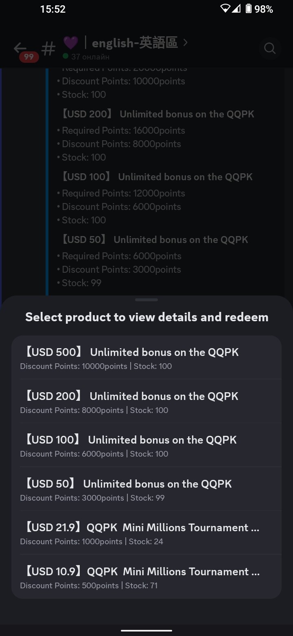
Task: Tap the home gesture bar at the bottom
Action: tap(146, 630)
